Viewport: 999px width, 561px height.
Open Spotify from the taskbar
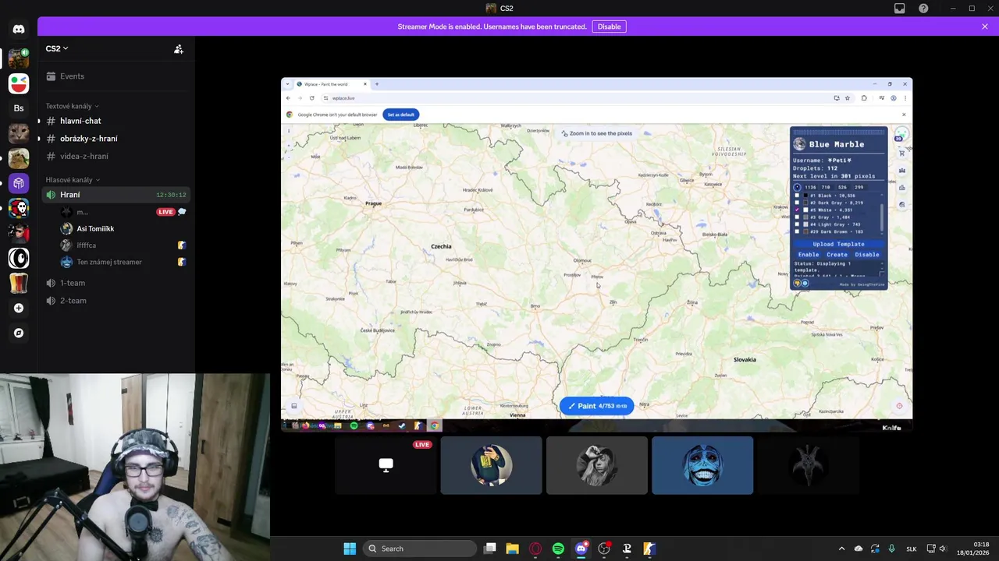[558, 549]
